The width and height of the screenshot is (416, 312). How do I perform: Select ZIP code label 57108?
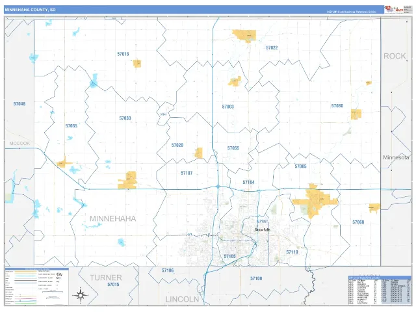tap(256, 279)
